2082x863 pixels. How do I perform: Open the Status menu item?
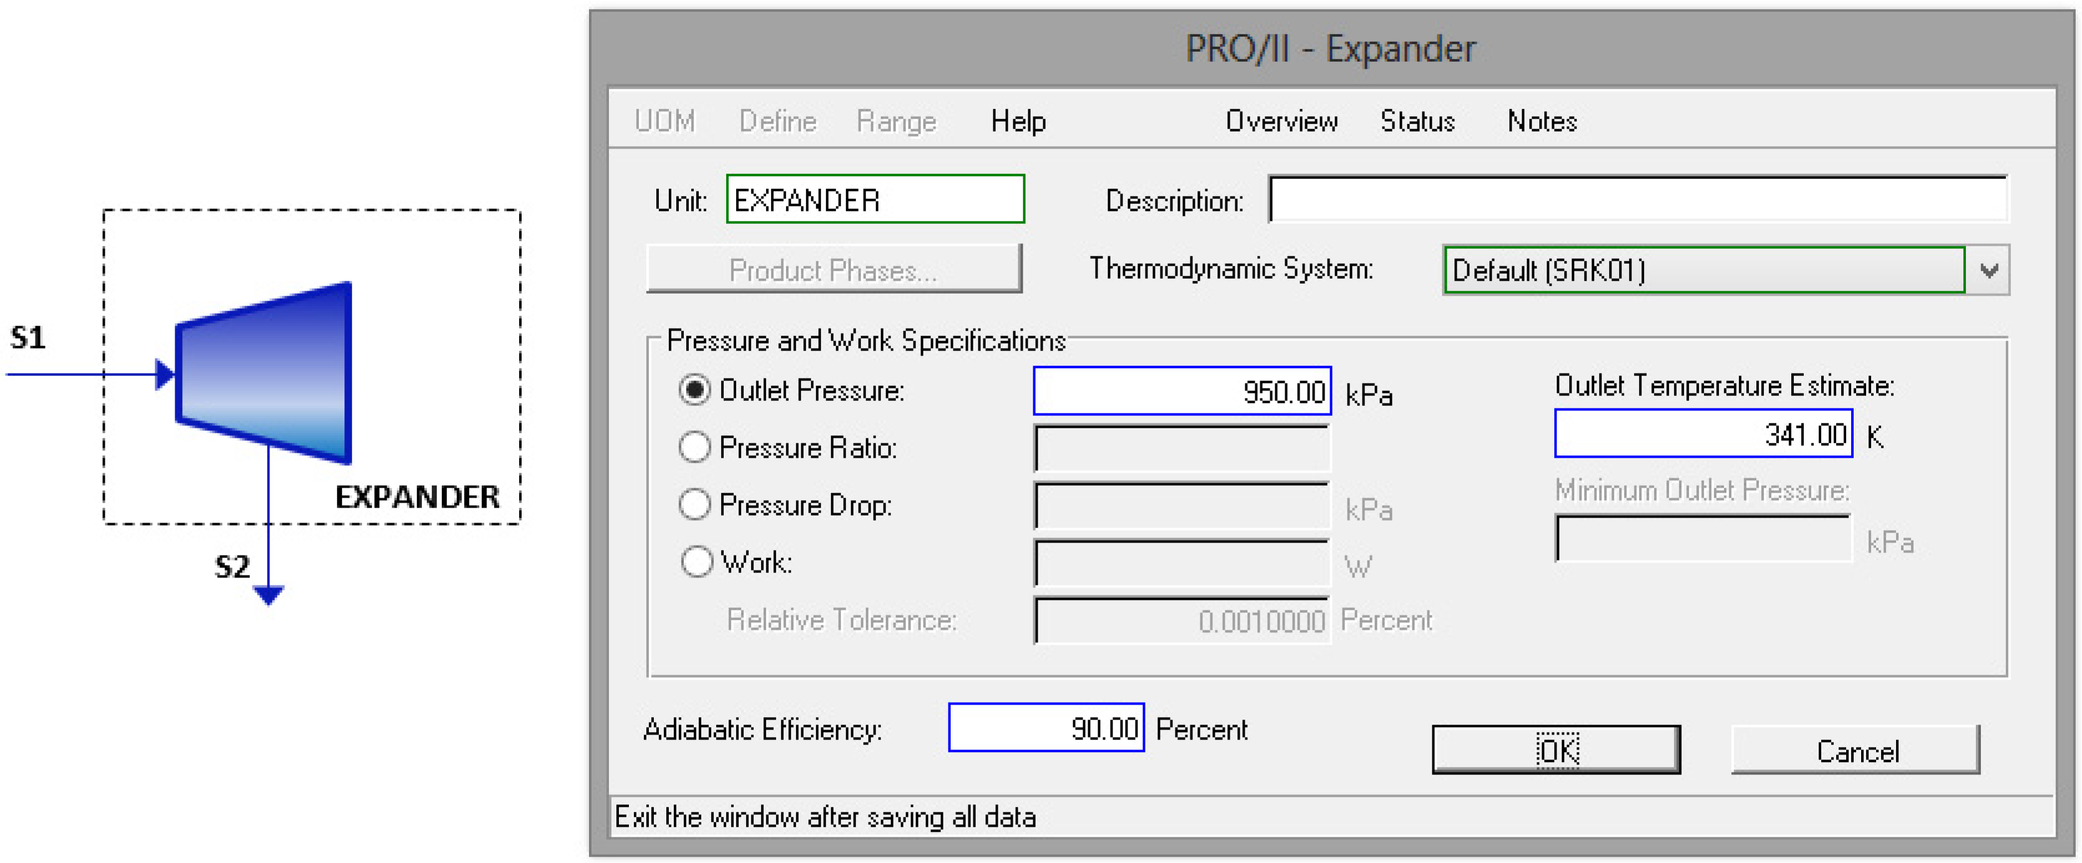point(1418,121)
